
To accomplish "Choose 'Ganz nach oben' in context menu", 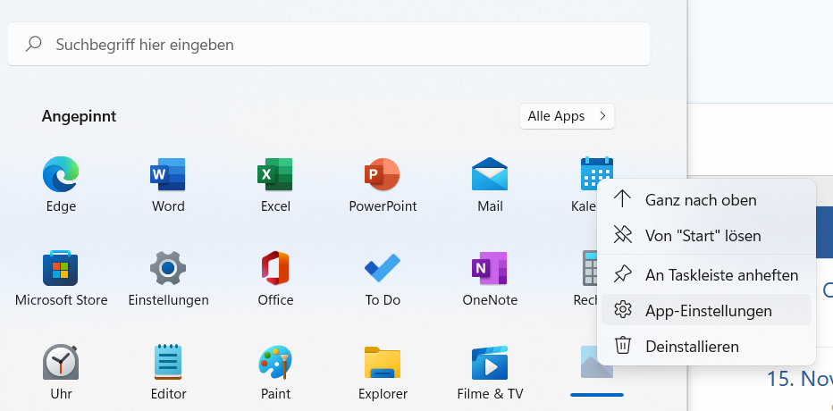I will [x=707, y=200].
